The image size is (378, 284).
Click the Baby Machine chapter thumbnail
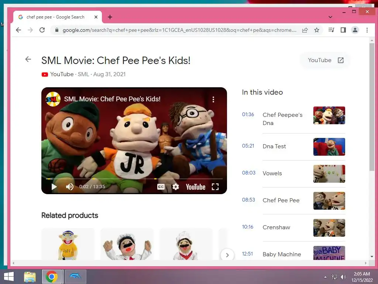(x=329, y=253)
